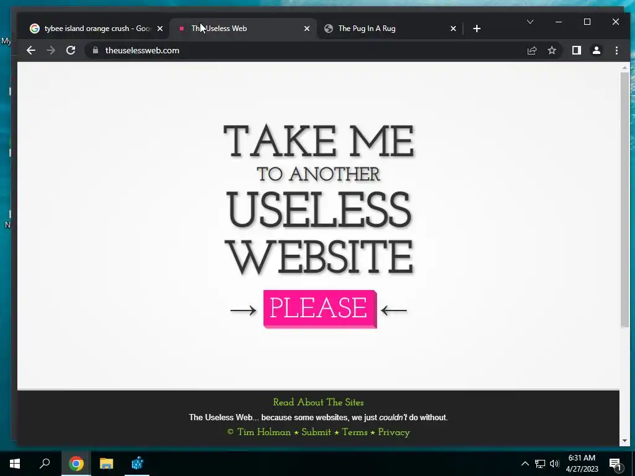Click the Chrome icon in the taskbar
This screenshot has width=635, height=476.
point(76,464)
